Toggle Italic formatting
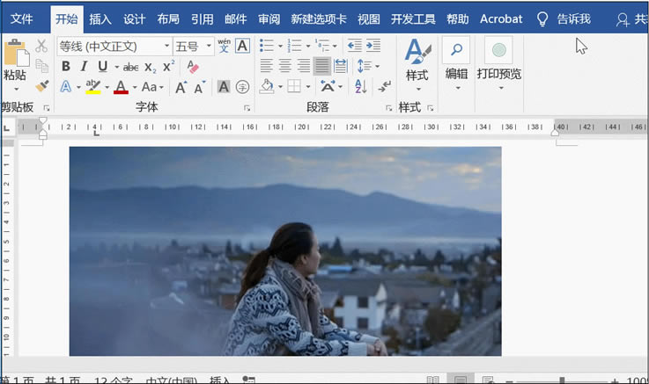 point(84,66)
